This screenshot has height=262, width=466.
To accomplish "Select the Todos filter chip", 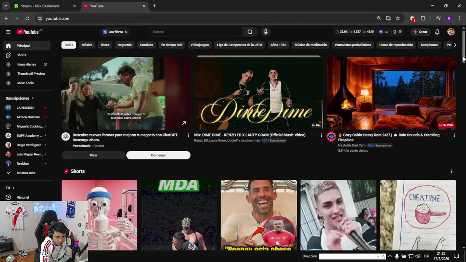I will [69, 45].
